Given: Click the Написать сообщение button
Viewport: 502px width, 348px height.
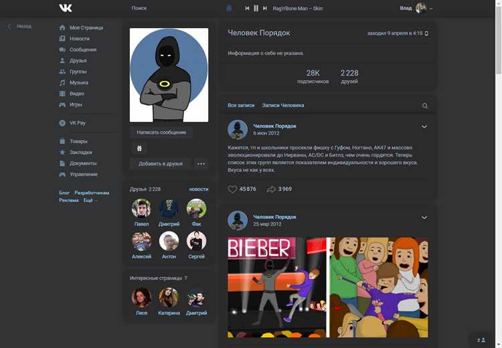Looking at the screenshot, I should tap(161, 133).
